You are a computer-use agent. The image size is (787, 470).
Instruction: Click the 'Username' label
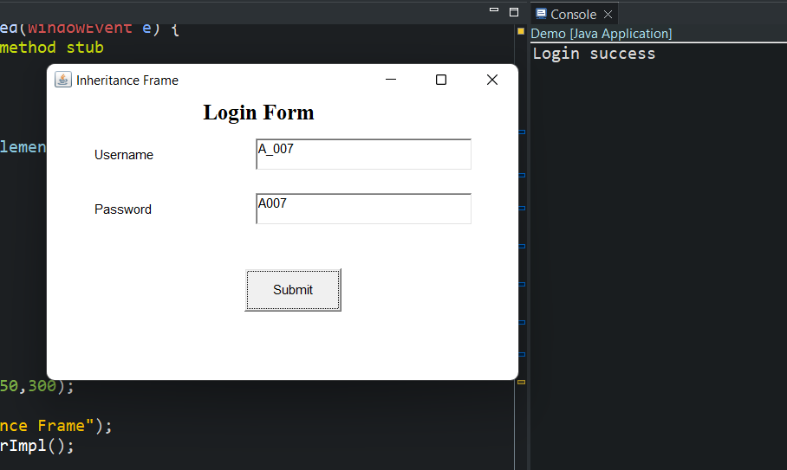coord(123,155)
